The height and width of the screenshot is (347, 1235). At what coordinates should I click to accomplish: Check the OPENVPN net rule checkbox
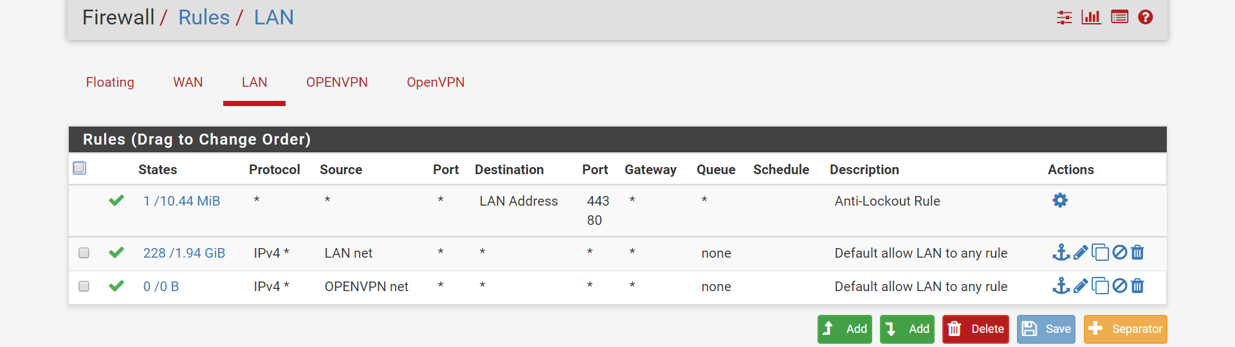point(84,286)
